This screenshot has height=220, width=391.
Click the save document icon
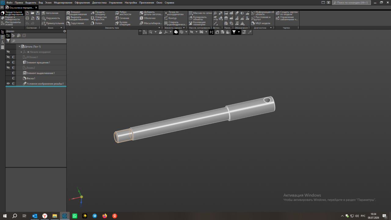coord(38,13)
